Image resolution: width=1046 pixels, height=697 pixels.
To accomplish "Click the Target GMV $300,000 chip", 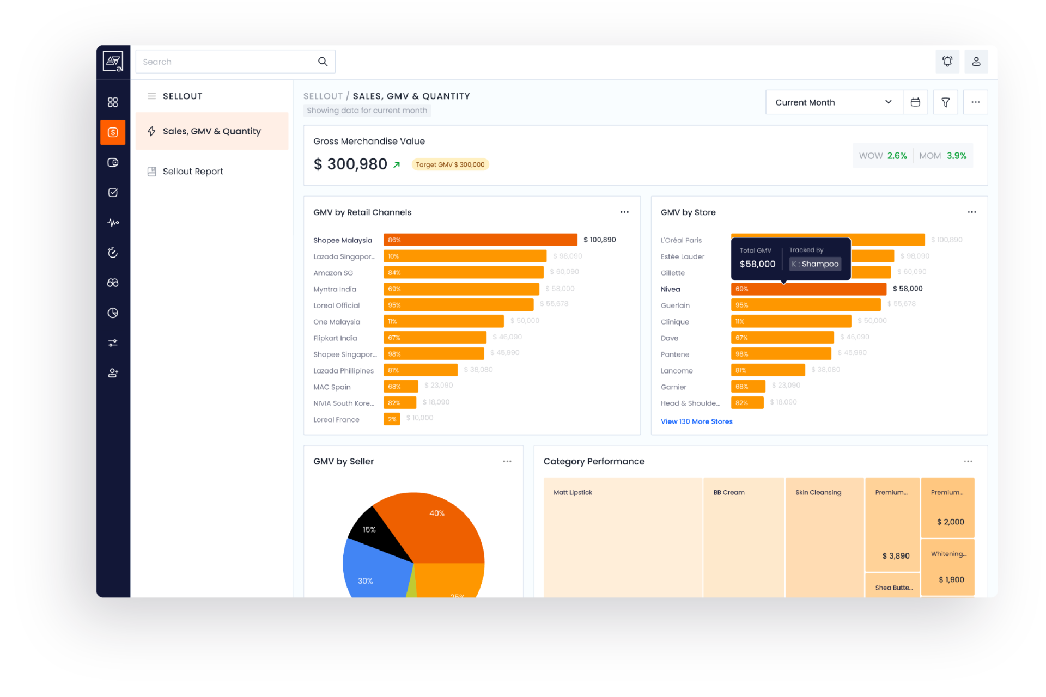I will (x=450, y=164).
